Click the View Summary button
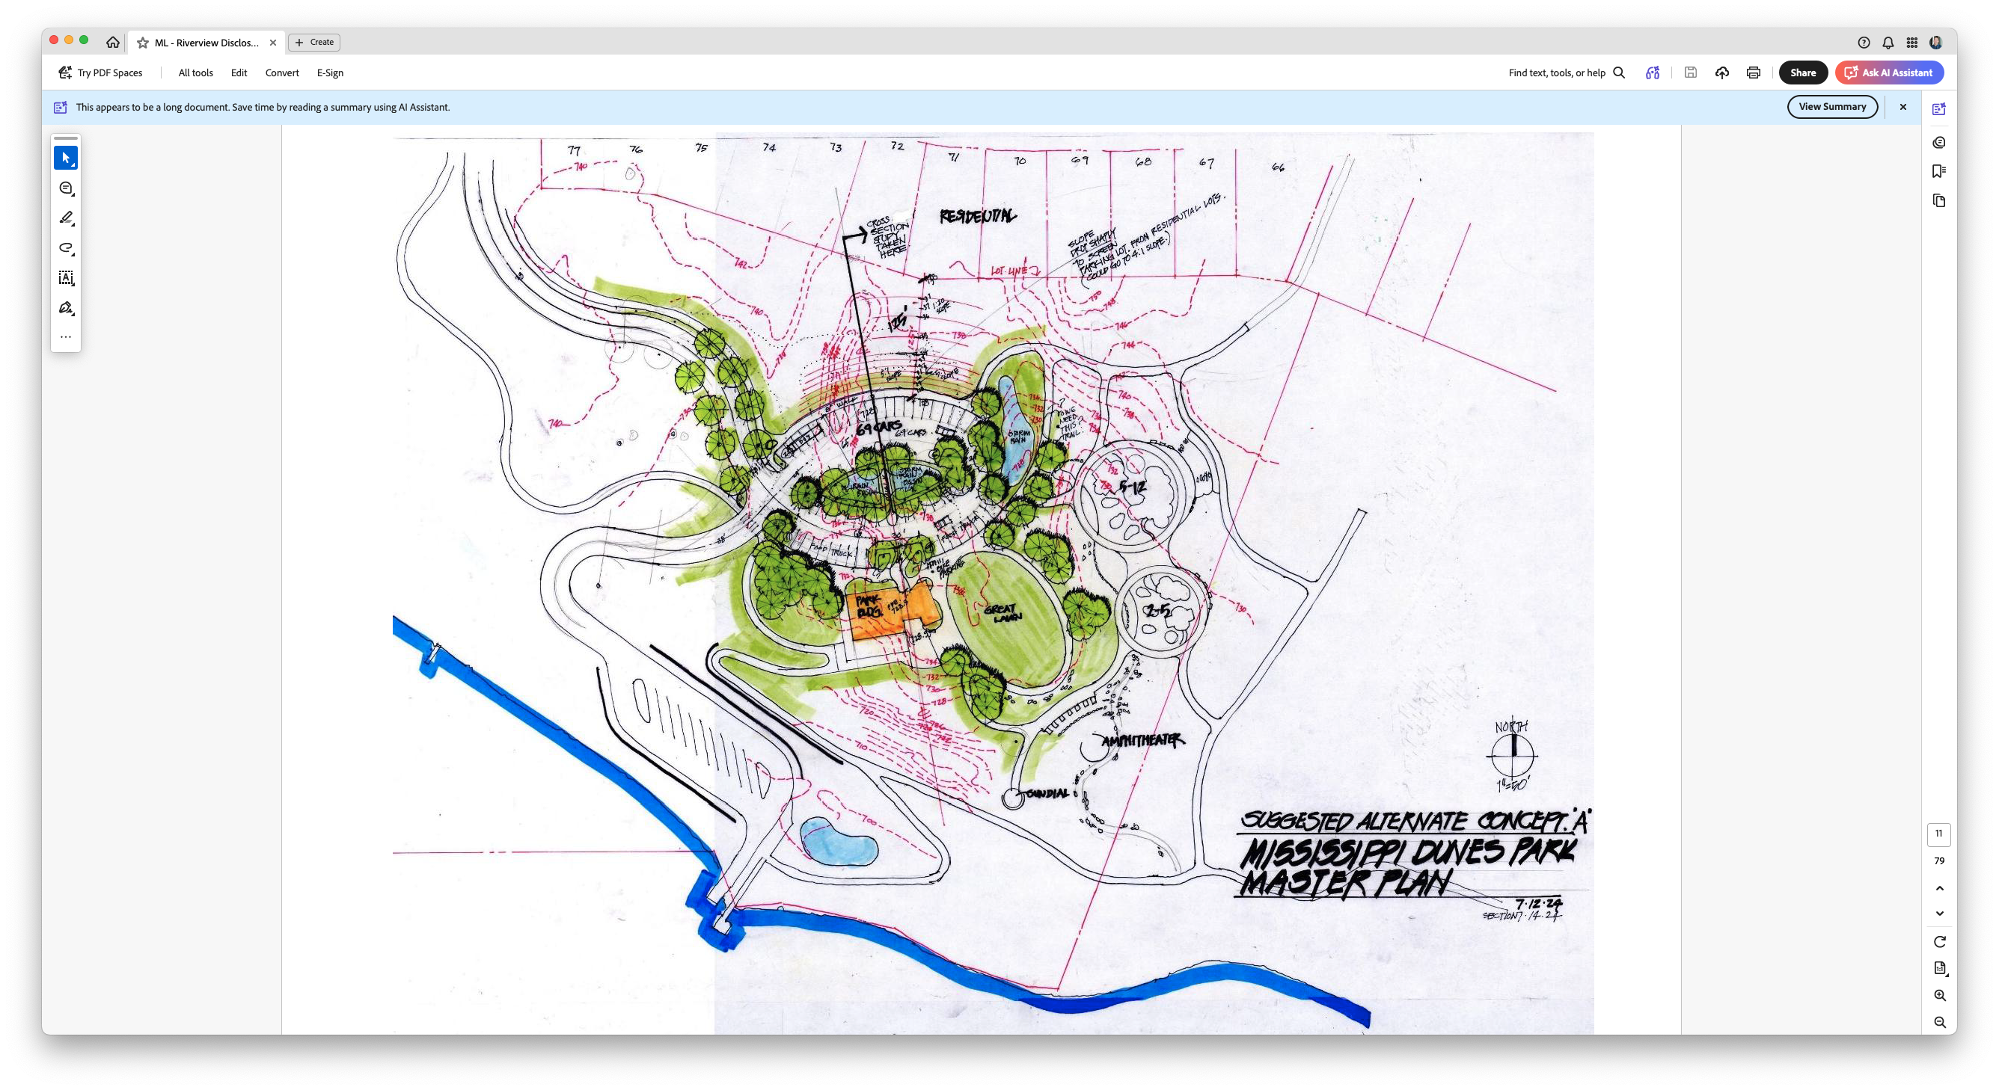This screenshot has width=1999, height=1090. pos(1832,107)
